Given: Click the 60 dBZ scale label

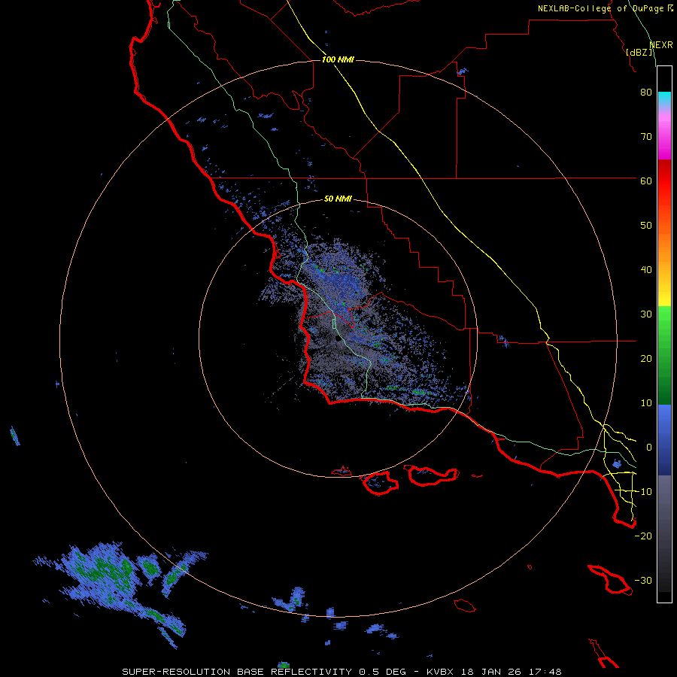Looking at the screenshot, I should (646, 181).
